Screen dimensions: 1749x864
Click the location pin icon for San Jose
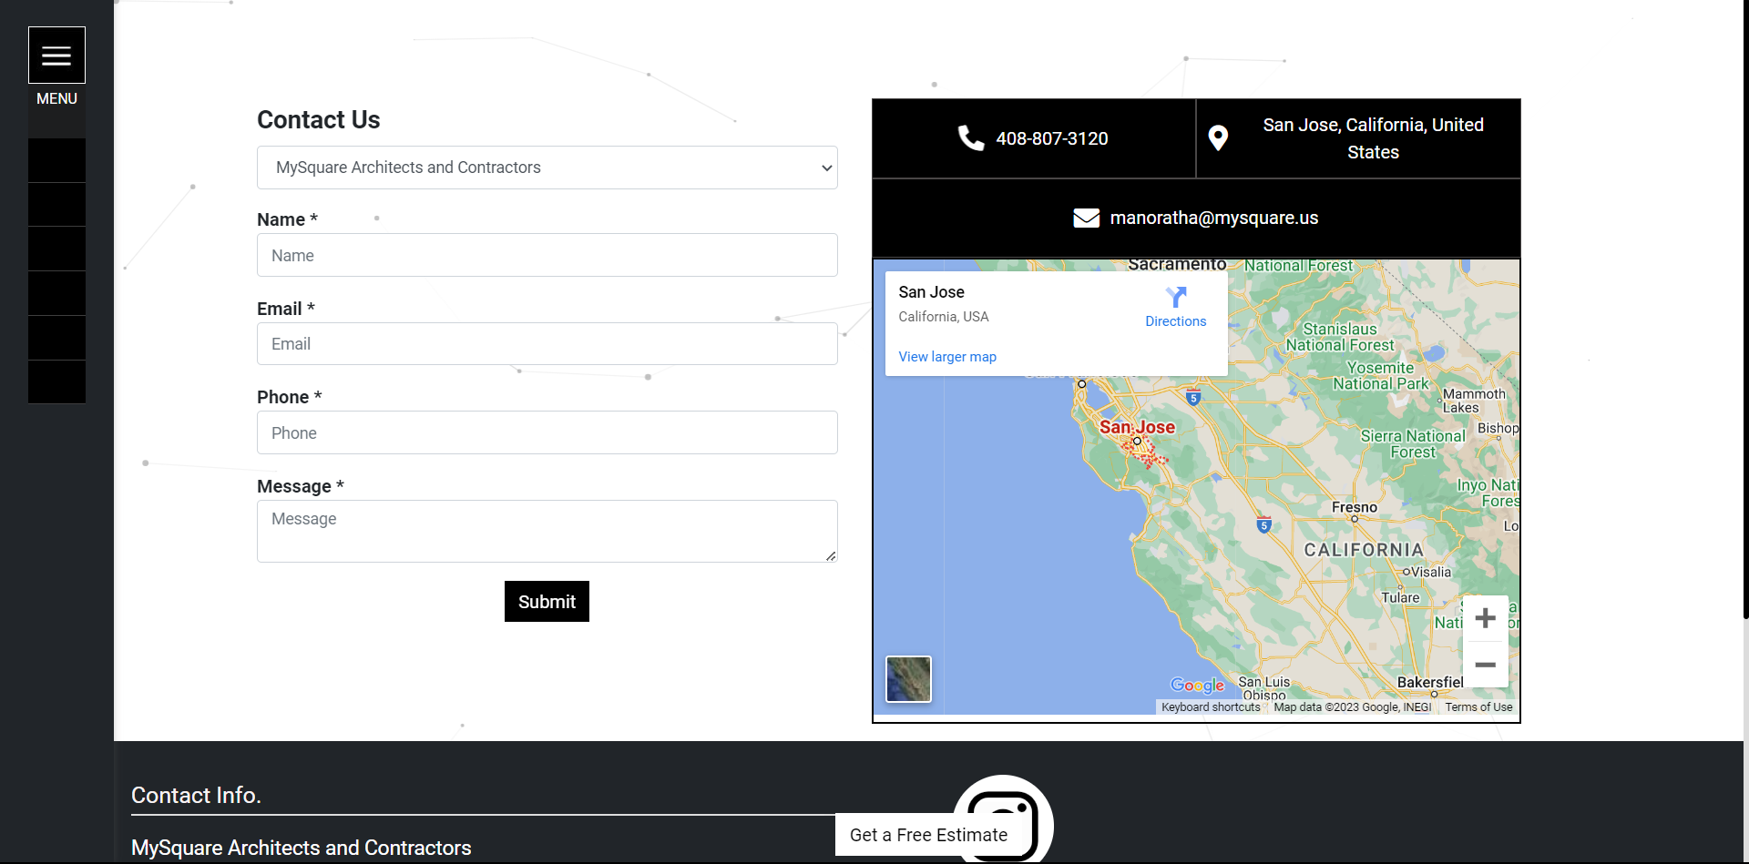tap(1218, 137)
